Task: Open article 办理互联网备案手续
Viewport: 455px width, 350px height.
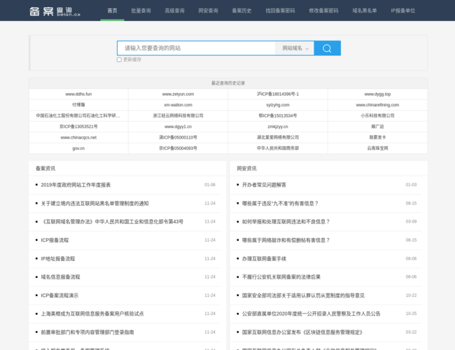Action: tap(264, 258)
